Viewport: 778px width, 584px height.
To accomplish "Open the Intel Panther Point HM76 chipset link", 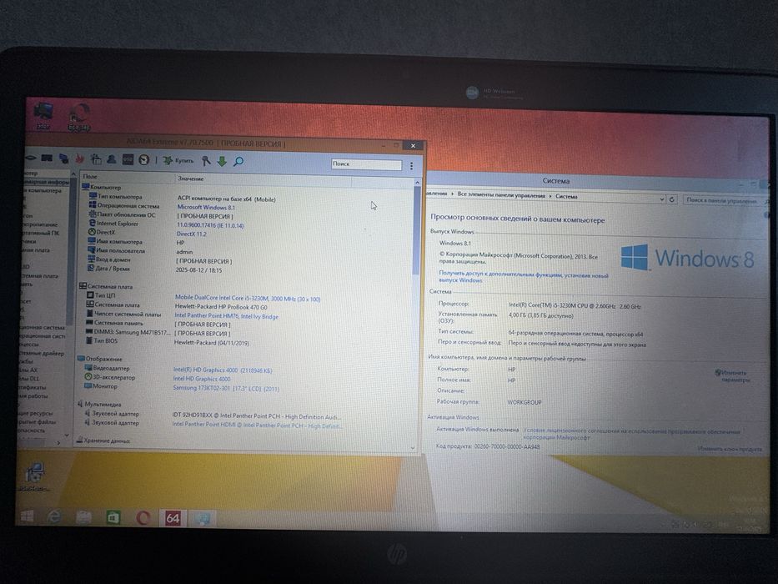I will click(x=226, y=316).
